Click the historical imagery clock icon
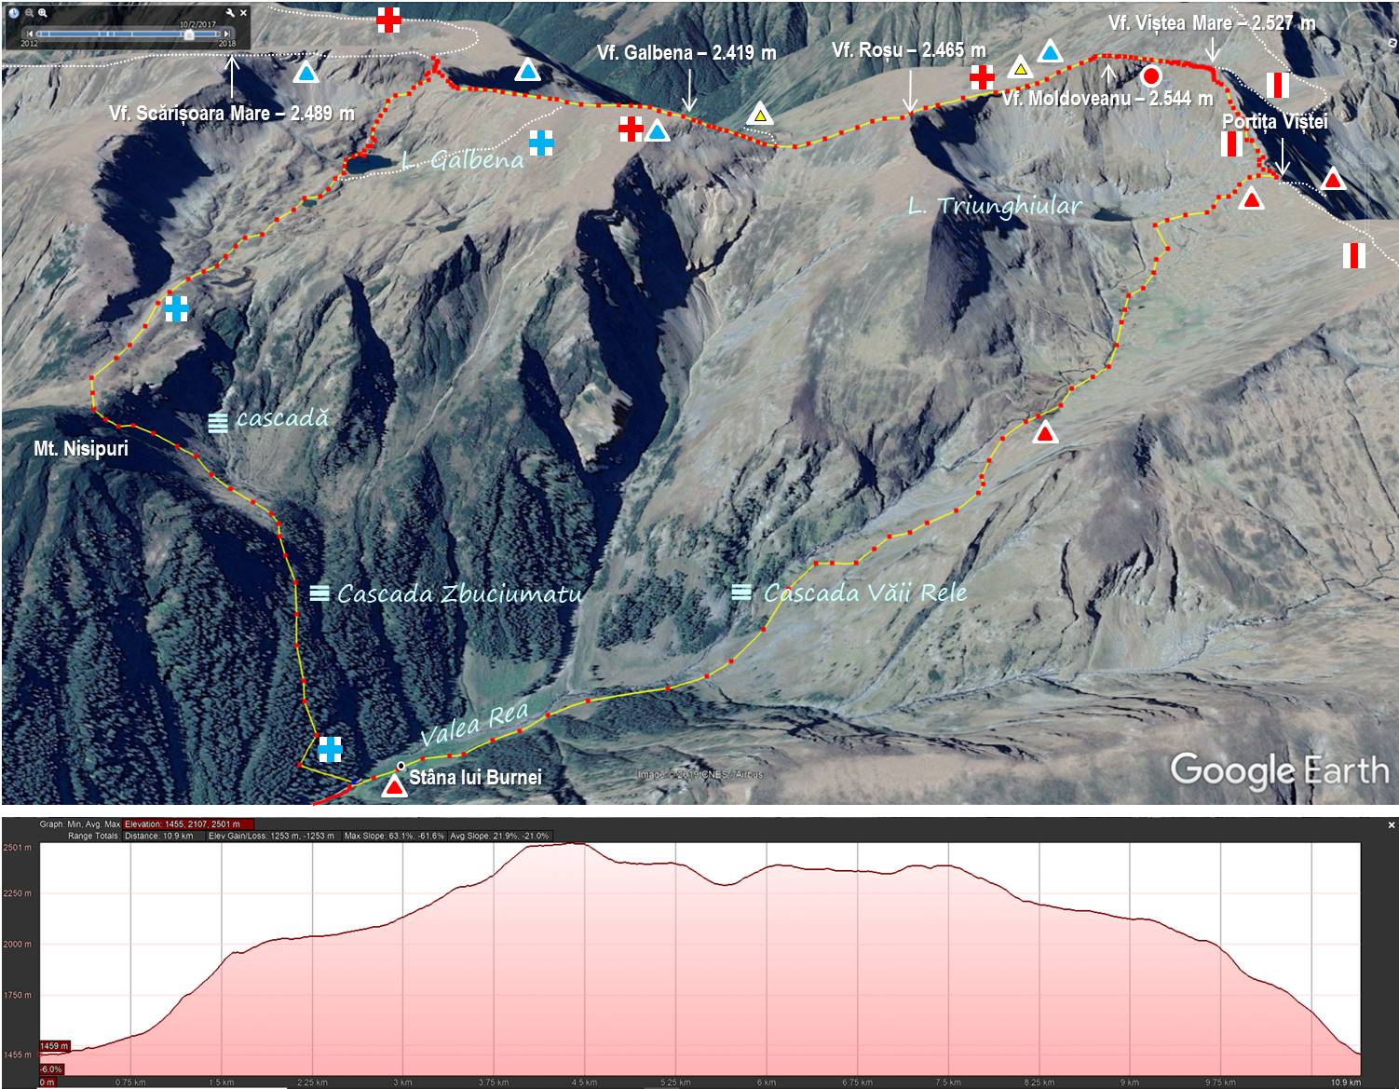The height and width of the screenshot is (1089, 1399). pyautogui.click(x=14, y=13)
